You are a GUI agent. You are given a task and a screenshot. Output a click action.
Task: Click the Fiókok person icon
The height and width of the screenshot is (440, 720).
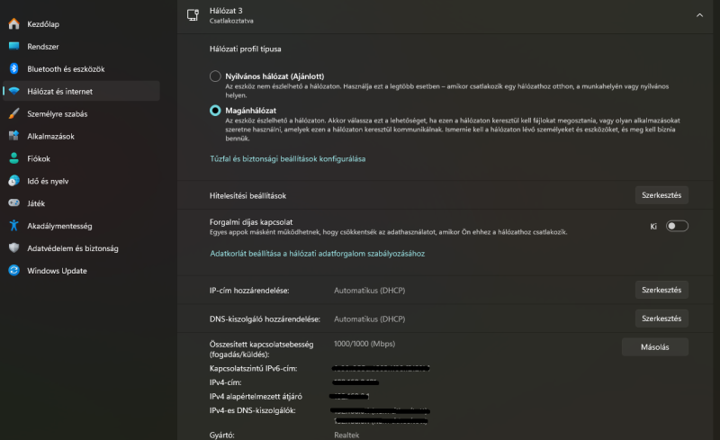(13, 158)
